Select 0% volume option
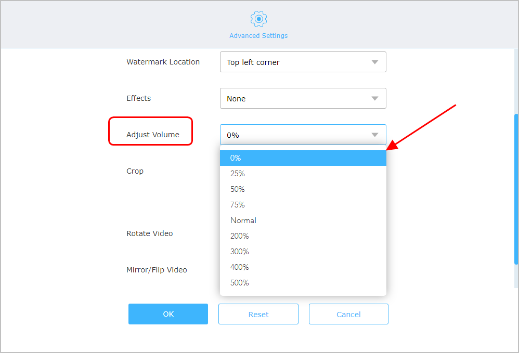The height and width of the screenshot is (353, 519). pyautogui.click(x=303, y=158)
